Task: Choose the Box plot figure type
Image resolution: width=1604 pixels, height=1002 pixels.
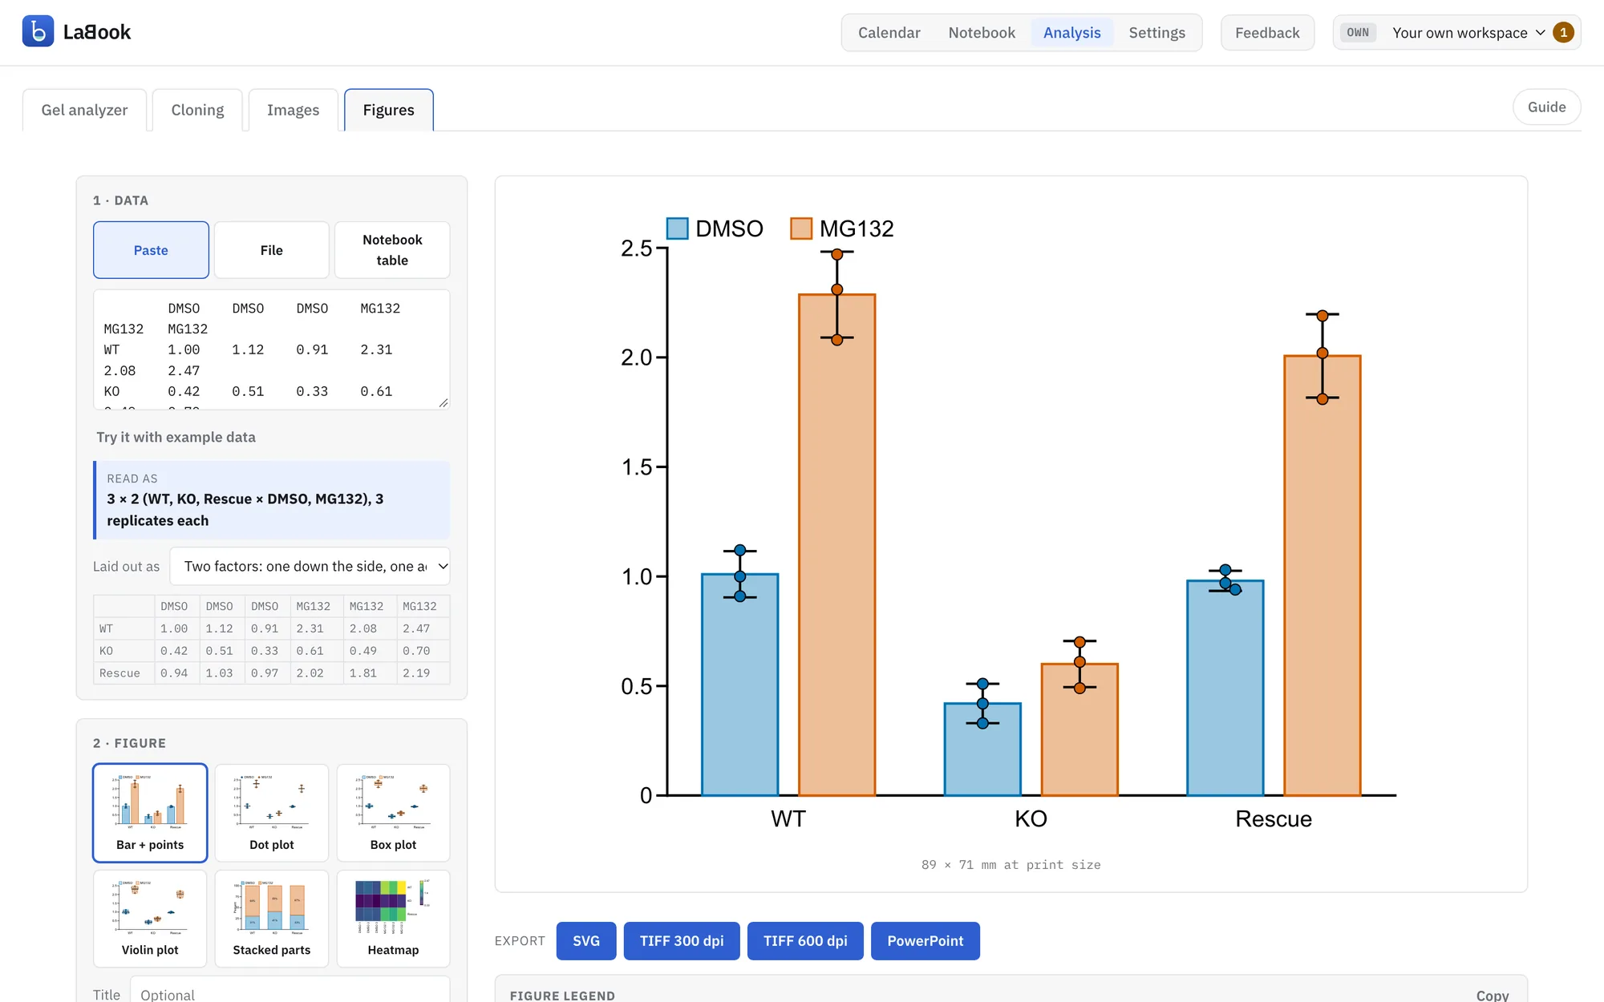Action: click(393, 813)
